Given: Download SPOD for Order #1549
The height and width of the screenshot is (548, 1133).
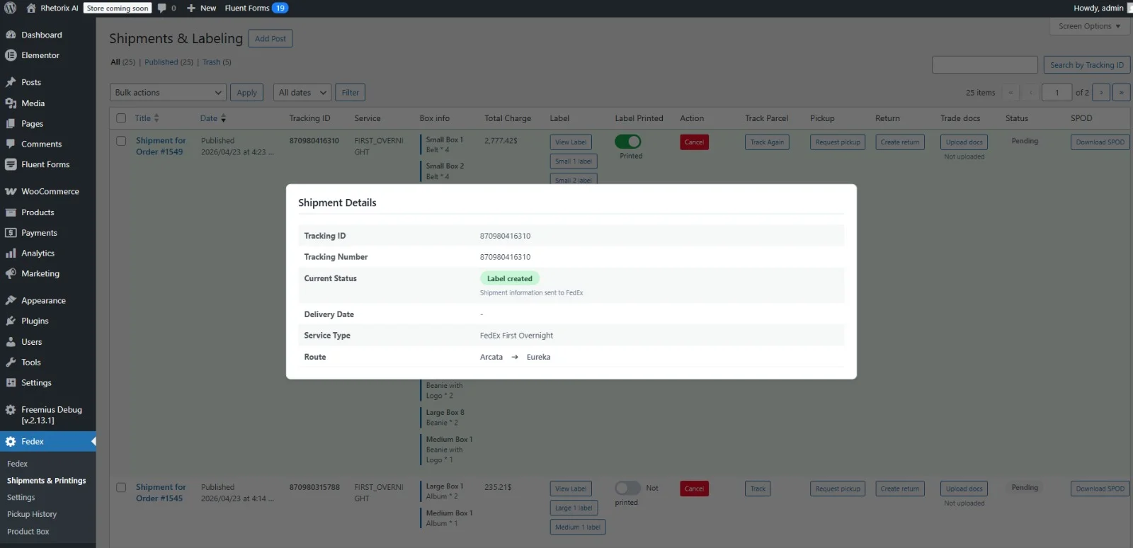Looking at the screenshot, I should (x=1100, y=142).
